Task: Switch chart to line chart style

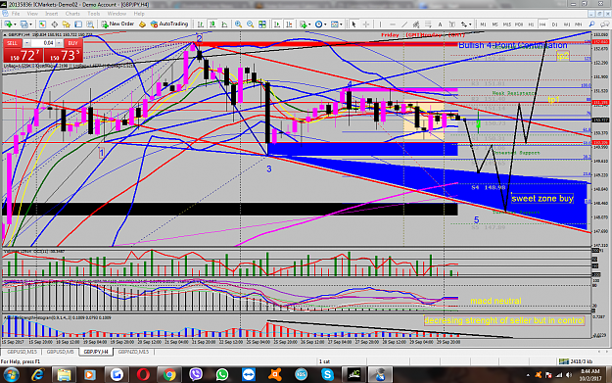Action: tap(224, 24)
